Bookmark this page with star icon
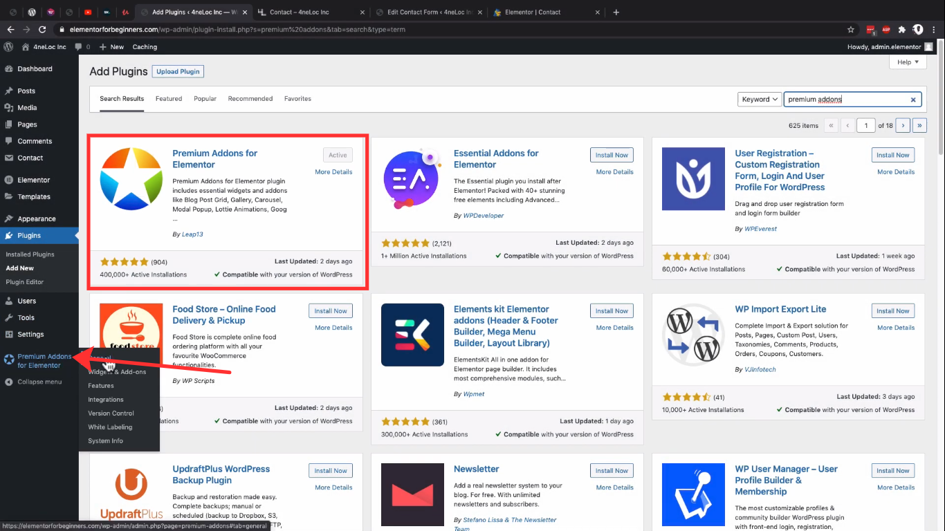 [851, 30]
